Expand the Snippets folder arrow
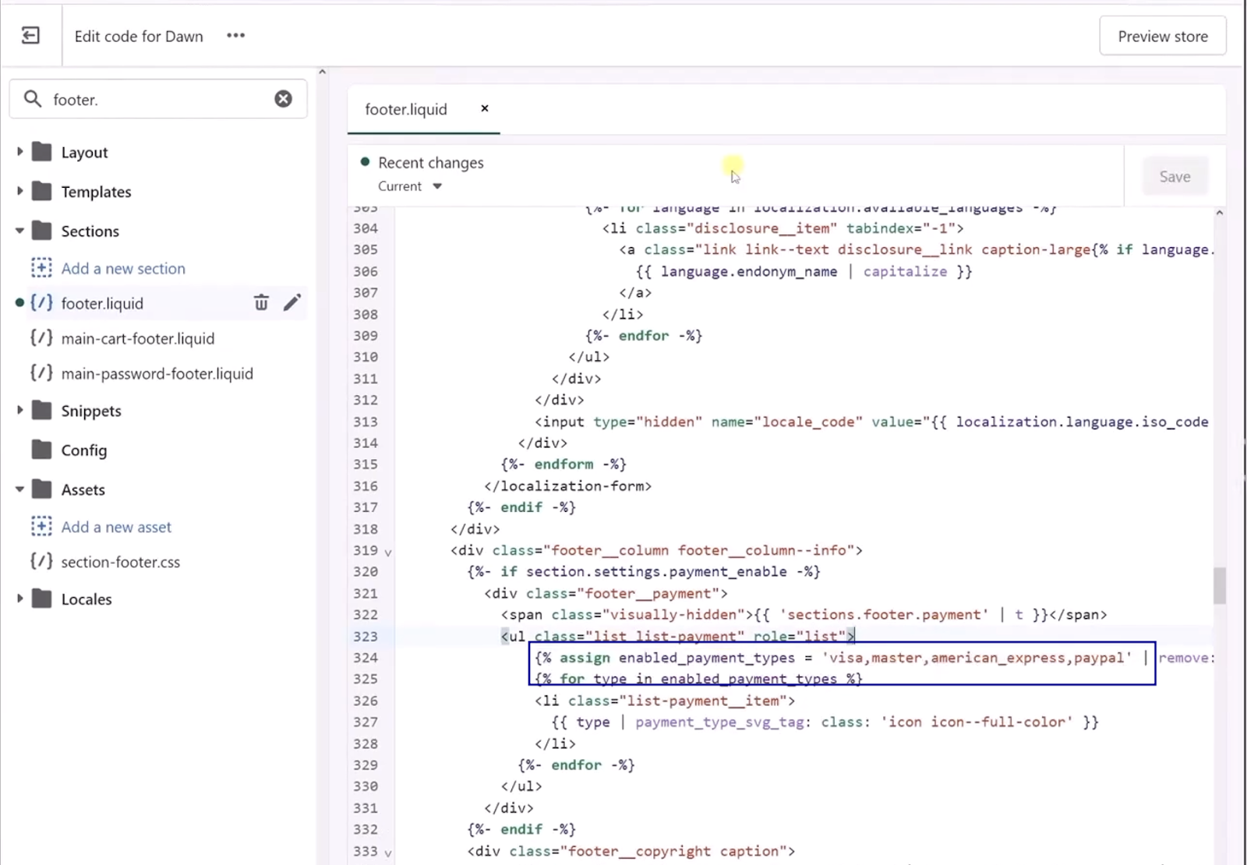Image resolution: width=1247 pixels, height=865 pixels. pos(19,410)
